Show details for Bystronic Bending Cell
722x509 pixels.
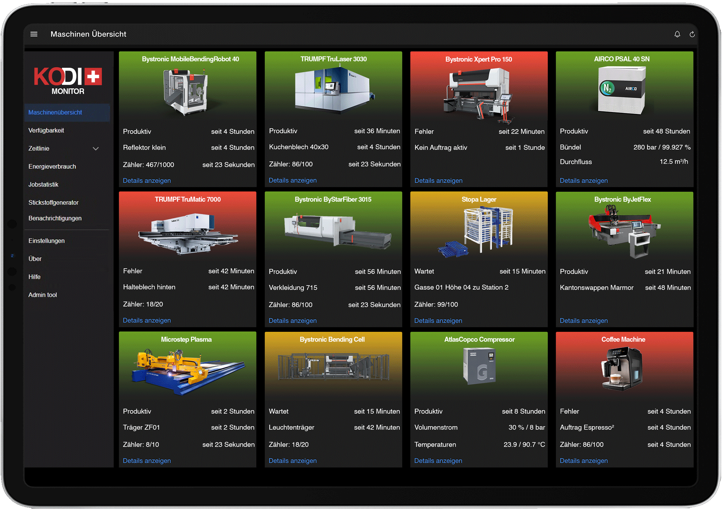click(x=293, y=461)
